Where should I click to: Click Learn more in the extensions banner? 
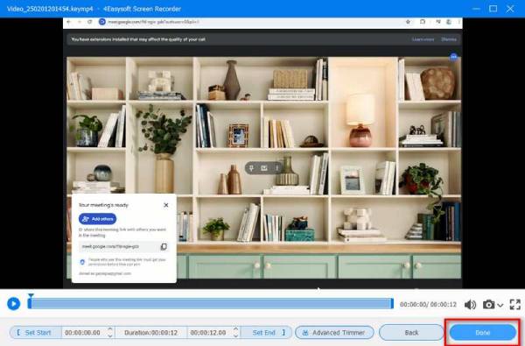(x=423, y=39)
